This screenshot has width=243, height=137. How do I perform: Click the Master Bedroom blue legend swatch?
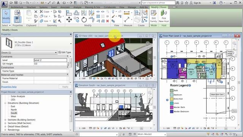(x=172, y=112)
